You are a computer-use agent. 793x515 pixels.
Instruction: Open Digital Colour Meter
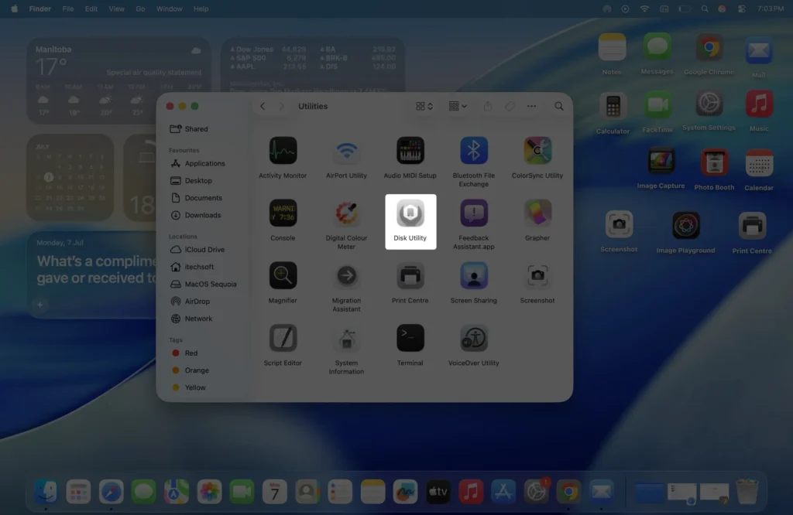pos(347,213)
